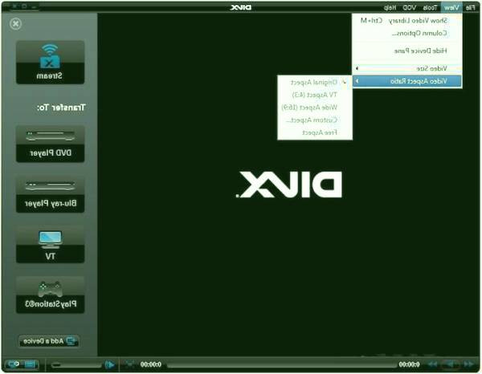
Task: Click the skip button at the far right corner
Action: pos(468,364)
